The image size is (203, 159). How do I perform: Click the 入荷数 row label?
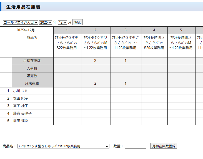tap(32, 68)
